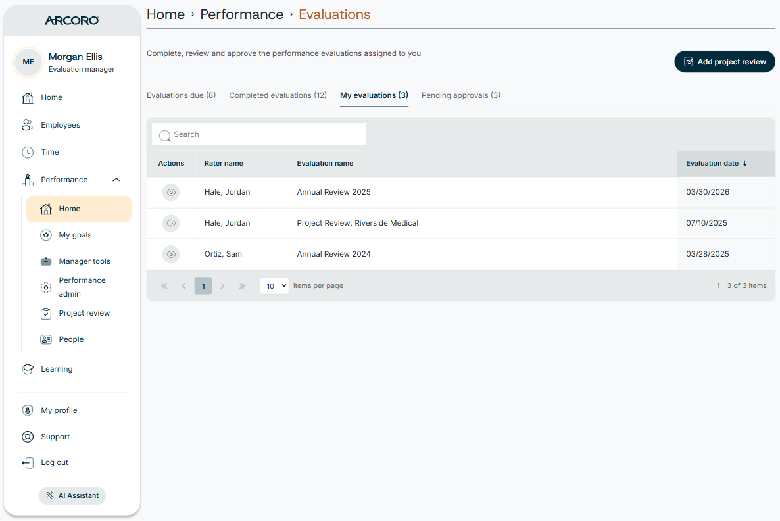The width and height of the screenshot is (780, 521).
Task: Open Manager tools briefcase icon
Action: click(x=46, y=261)
